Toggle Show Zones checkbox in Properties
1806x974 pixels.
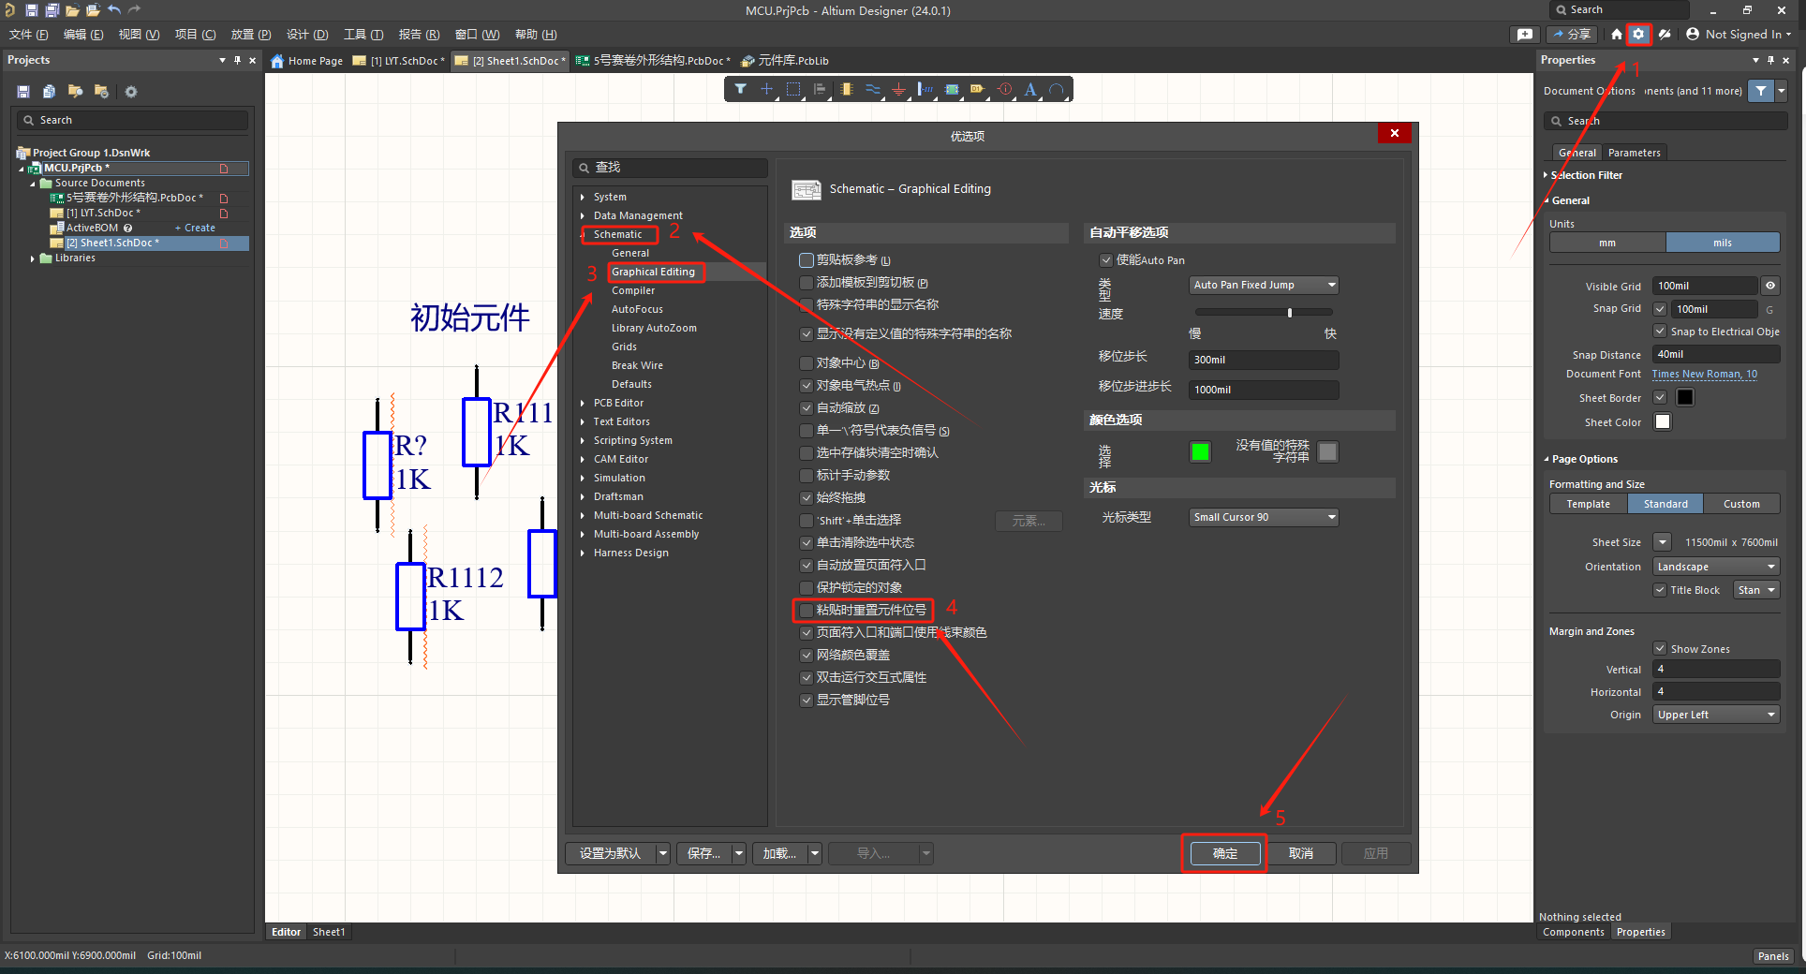tap(1660, 648)
